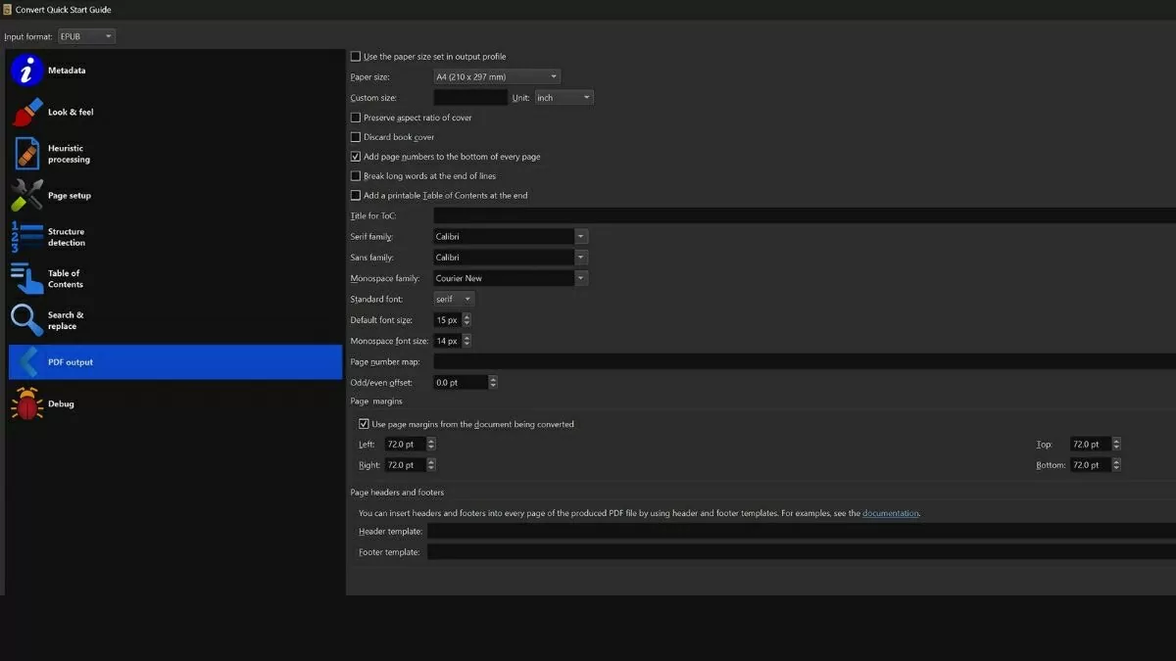This screenshot has height=661, width=1176.
Task: Open the Metadata section icon
Action: pyautogui.click(x=26, y=71)
